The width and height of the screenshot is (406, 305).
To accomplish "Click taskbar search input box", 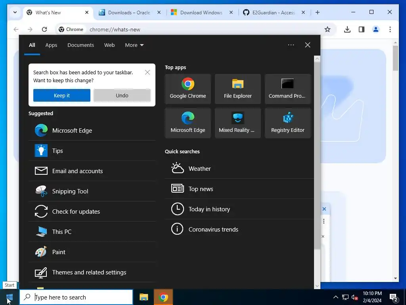I will 76,297.
